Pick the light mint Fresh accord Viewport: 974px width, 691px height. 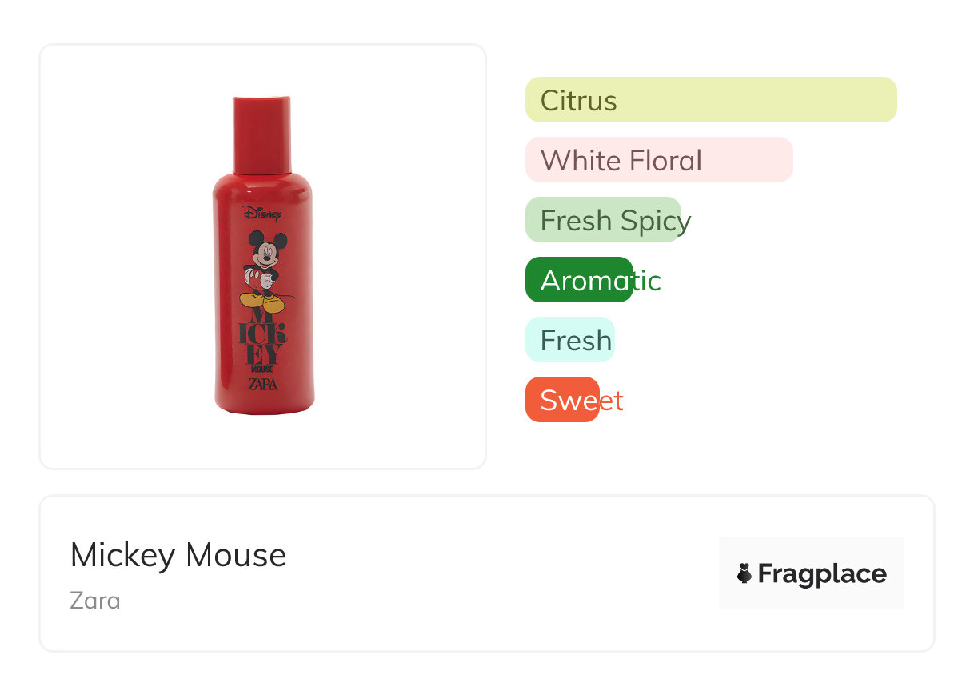[569, 340]
